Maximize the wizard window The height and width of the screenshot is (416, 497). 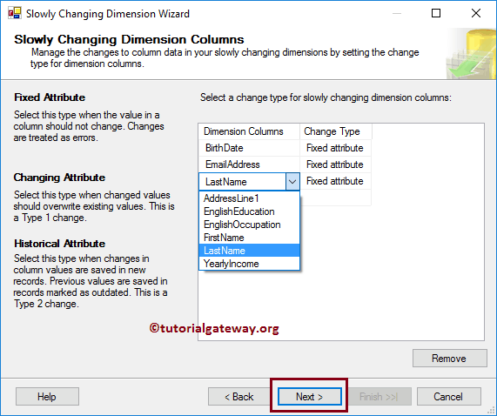436,13
